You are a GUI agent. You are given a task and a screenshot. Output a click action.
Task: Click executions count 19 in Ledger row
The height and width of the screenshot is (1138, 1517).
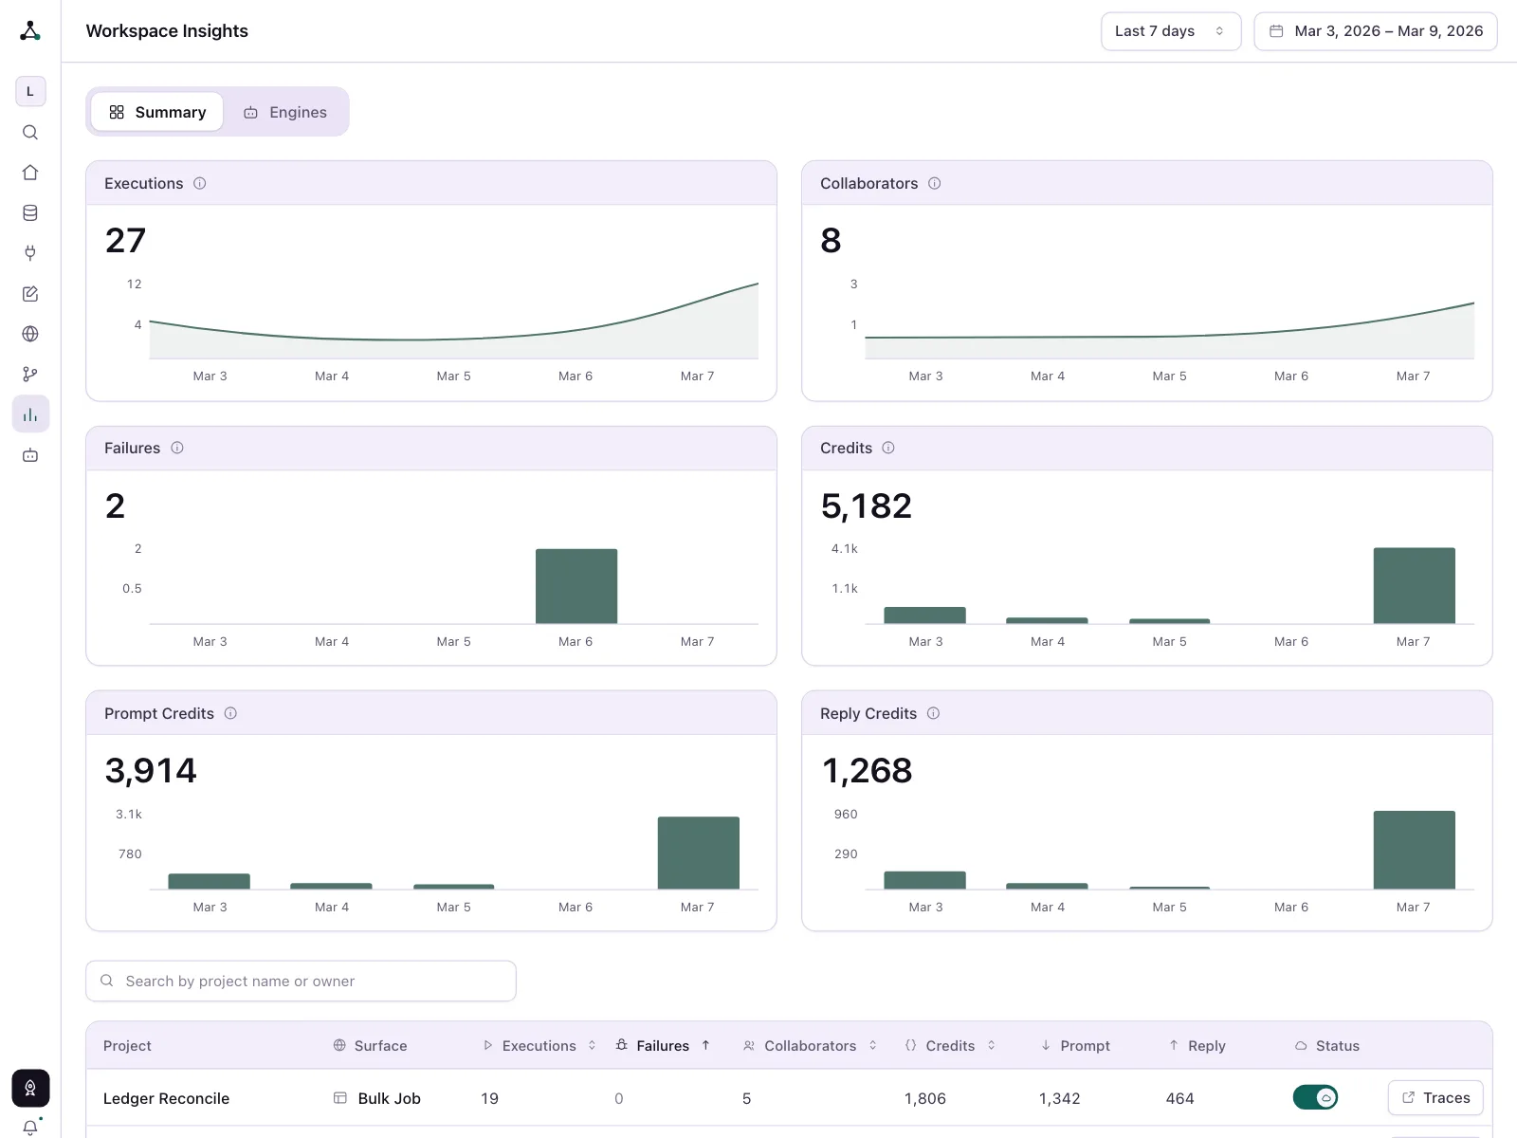point(489,1098)
